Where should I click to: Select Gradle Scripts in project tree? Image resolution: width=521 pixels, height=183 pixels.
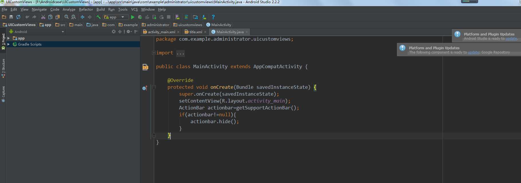30,44
